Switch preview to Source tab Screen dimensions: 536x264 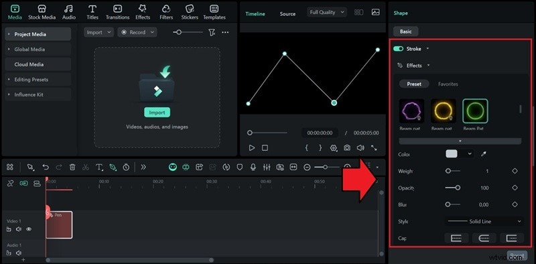point(287,13)
